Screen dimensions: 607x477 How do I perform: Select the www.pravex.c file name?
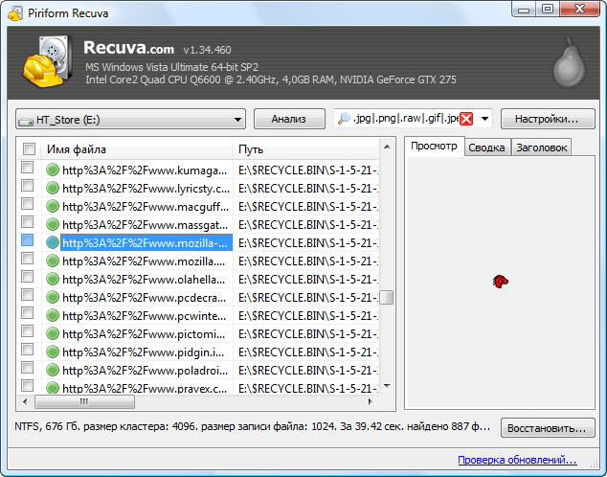pyautogui.click(x=145, y=388)
